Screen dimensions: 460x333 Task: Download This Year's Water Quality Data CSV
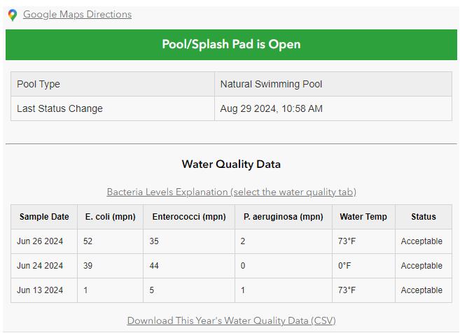pos(231,320)
